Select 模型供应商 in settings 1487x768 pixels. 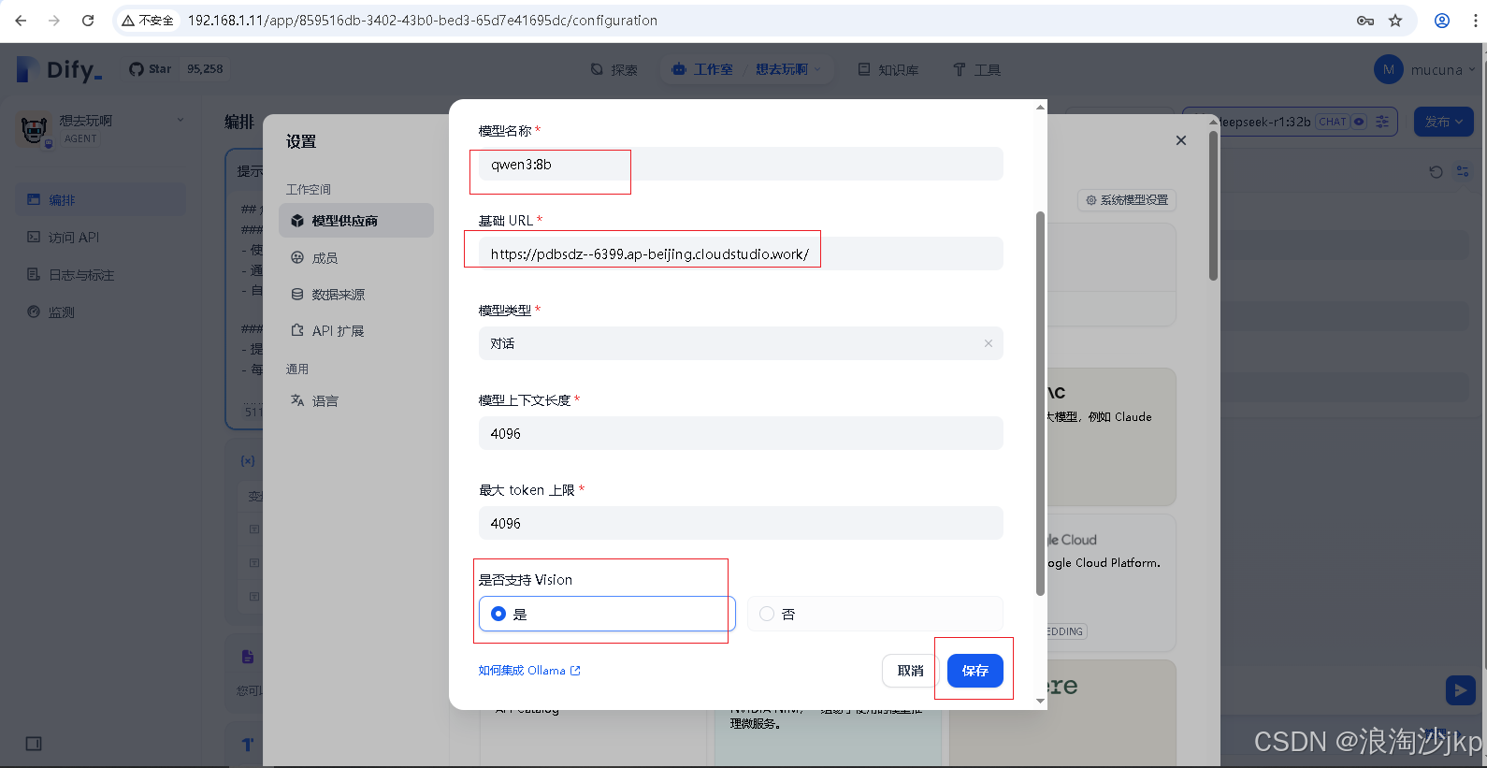click(x=356, y=221)
